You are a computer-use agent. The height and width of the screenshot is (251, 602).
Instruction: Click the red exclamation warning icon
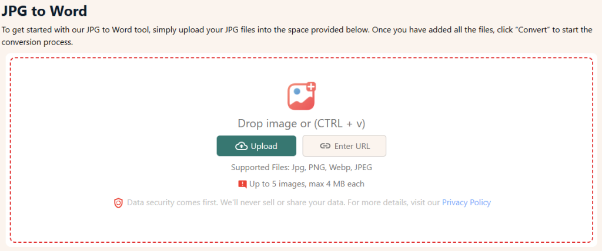tap(242, 184)
